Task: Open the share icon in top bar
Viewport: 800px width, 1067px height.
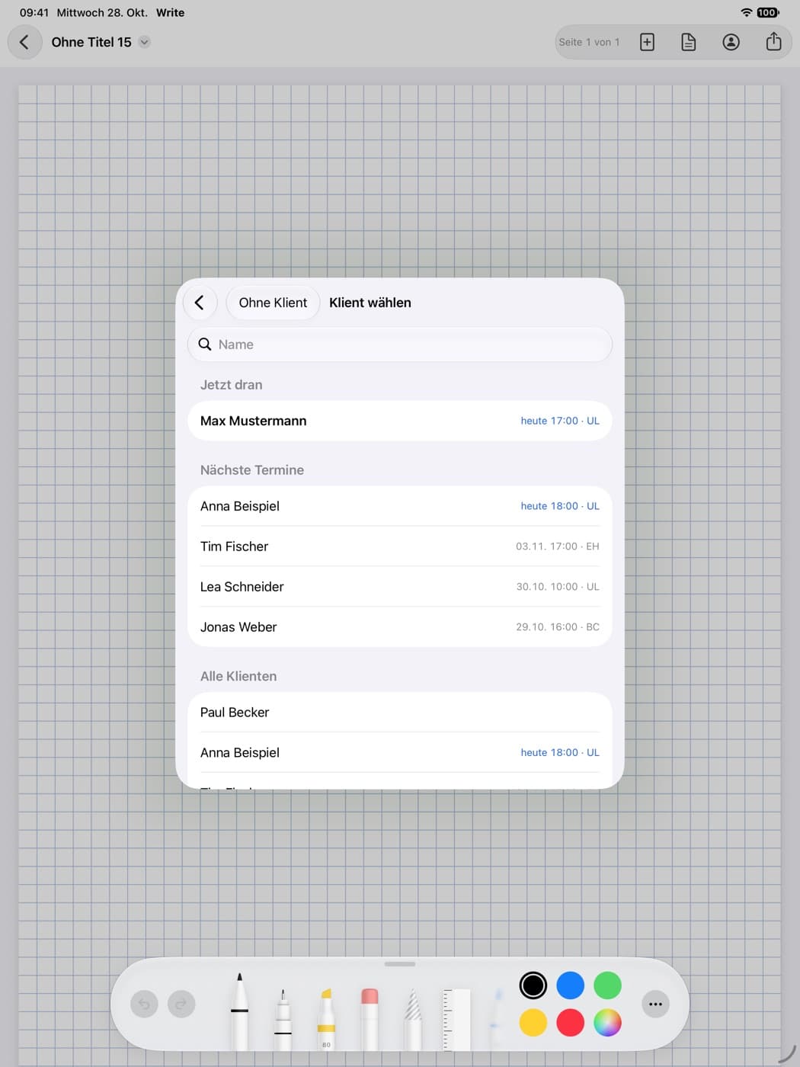Action: click(773, 41)
